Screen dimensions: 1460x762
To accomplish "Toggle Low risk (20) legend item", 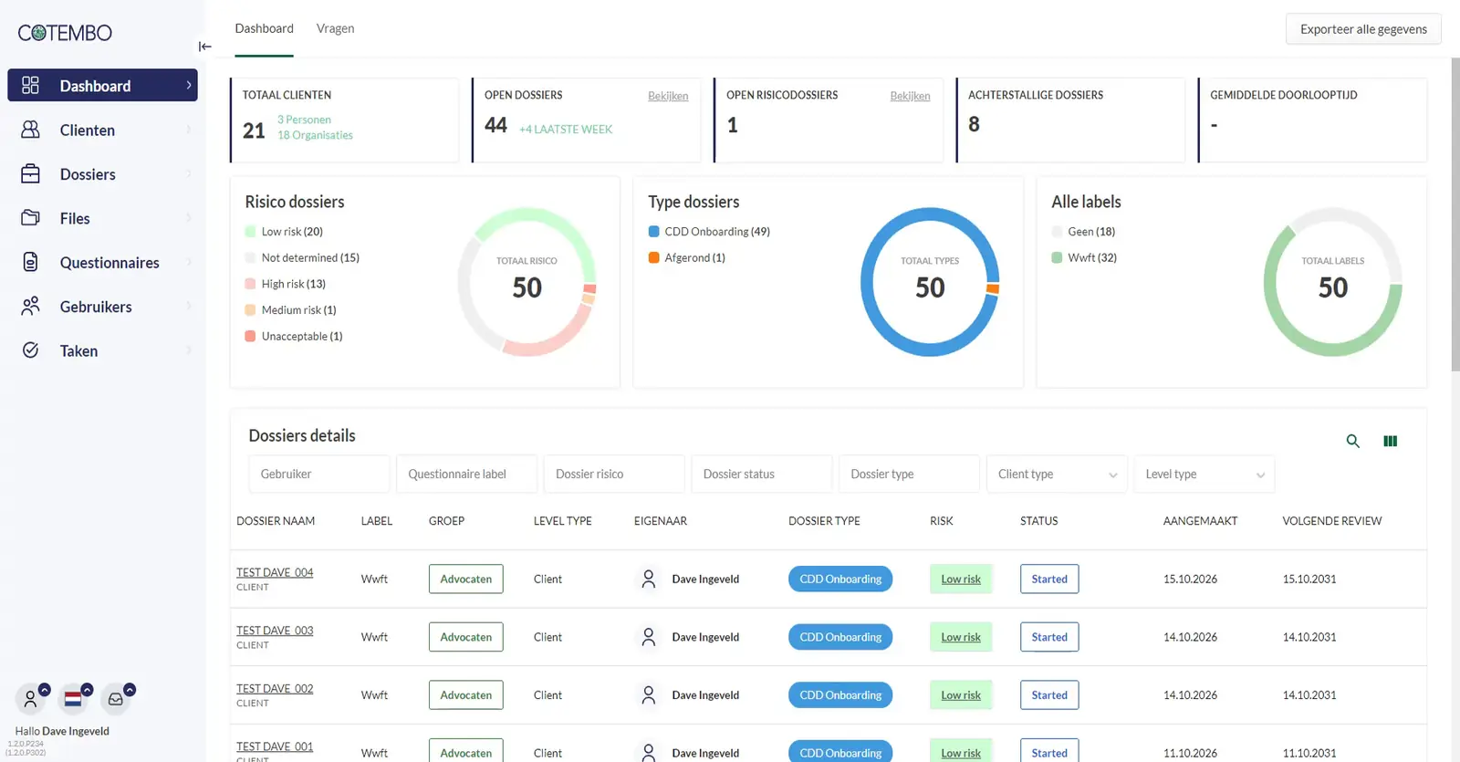I will (x=284, y=232).
